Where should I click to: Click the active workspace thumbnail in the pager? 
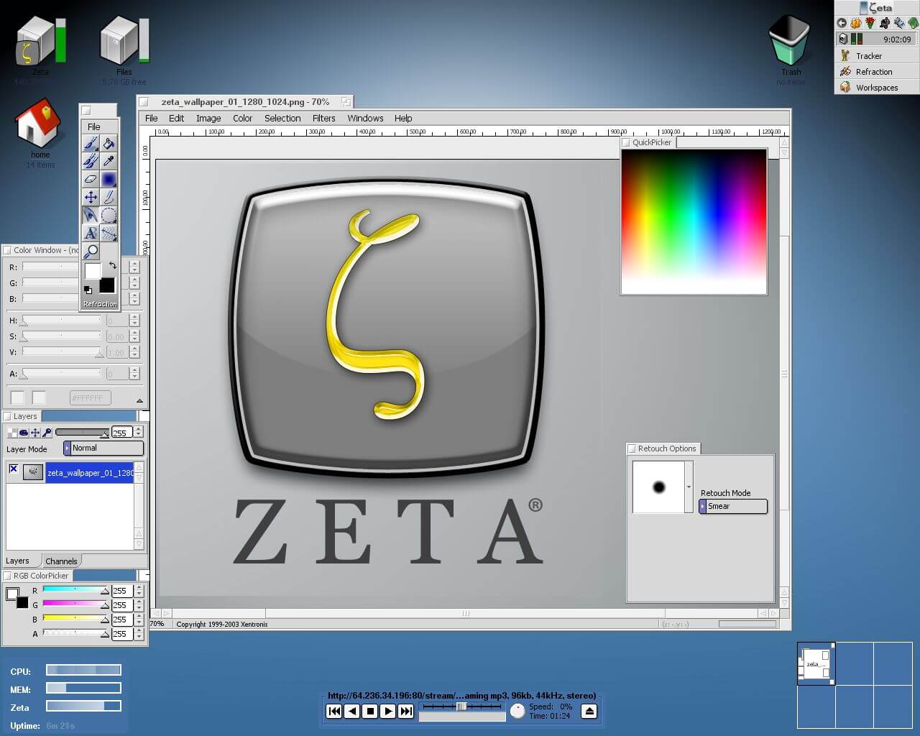pos(816,663)
